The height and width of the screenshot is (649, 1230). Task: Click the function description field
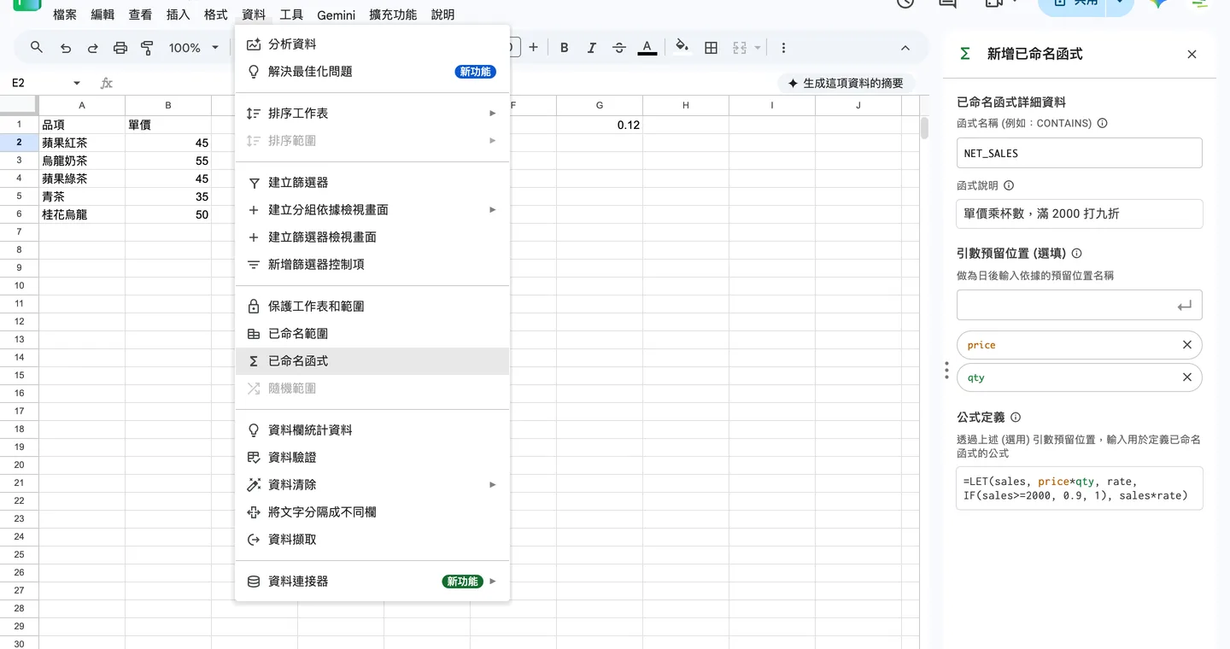(1080, 213)
